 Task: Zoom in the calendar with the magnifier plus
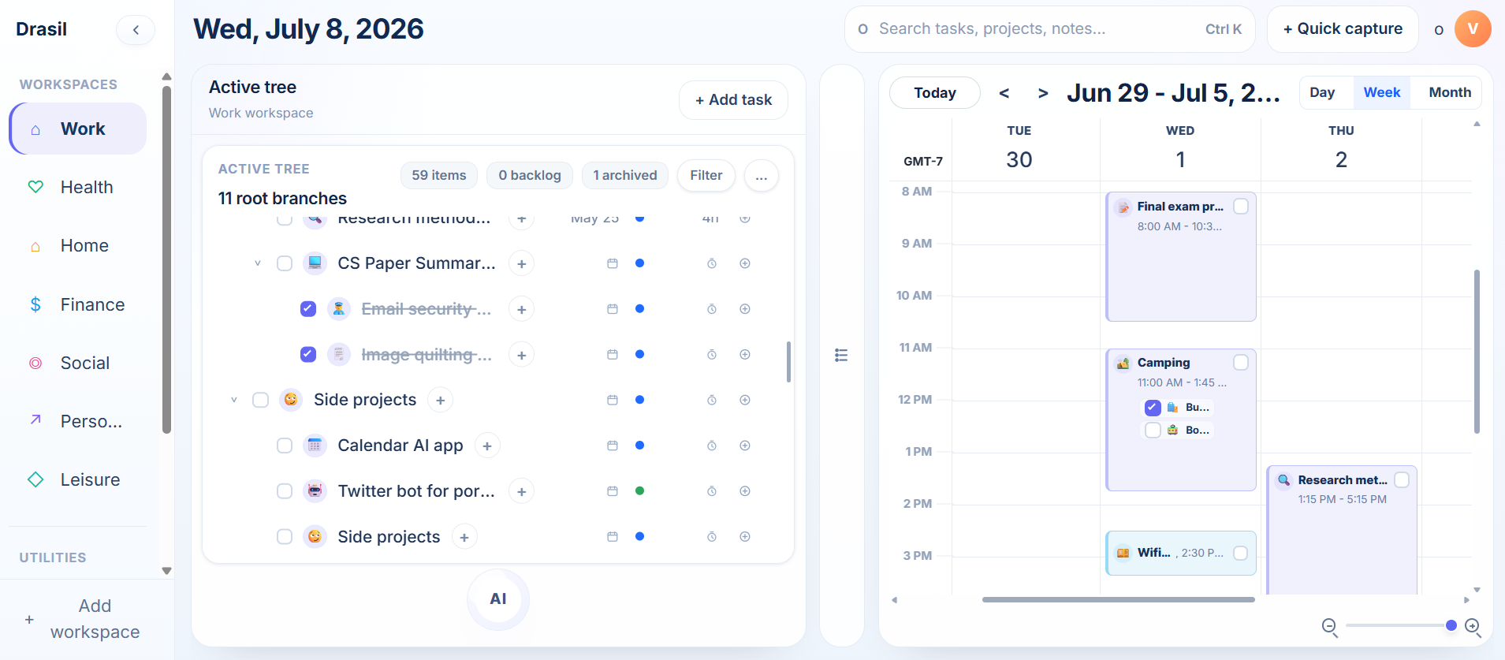(1473, 627)
